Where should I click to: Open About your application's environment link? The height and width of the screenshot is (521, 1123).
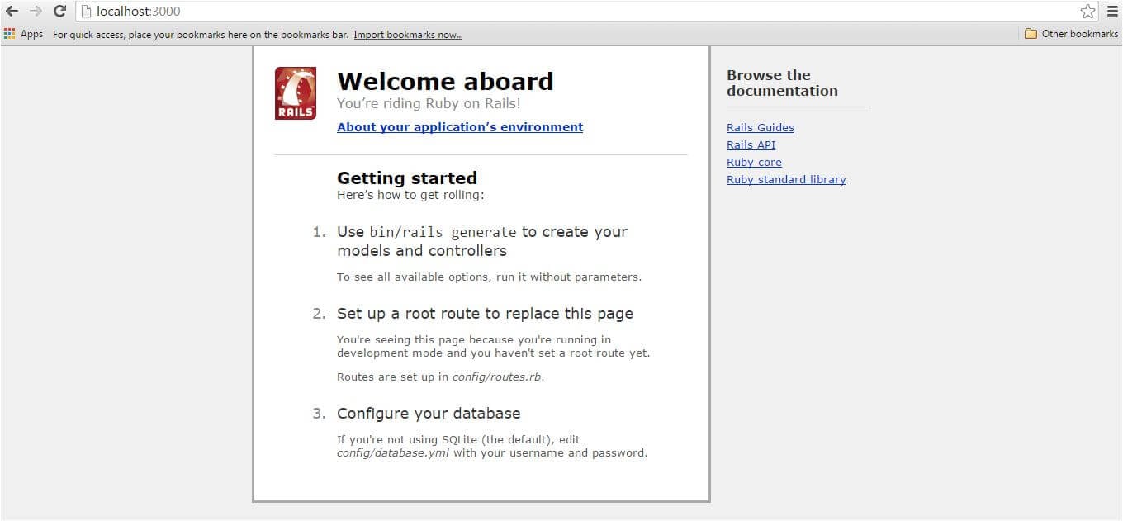pos(460,127)
